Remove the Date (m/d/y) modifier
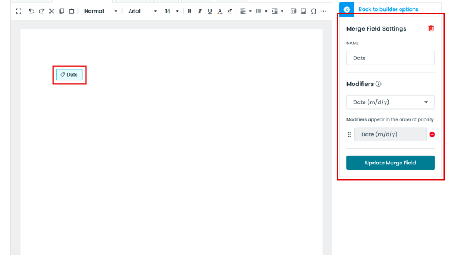The height and width of the screenshot is (255, 462). [432, 134]
